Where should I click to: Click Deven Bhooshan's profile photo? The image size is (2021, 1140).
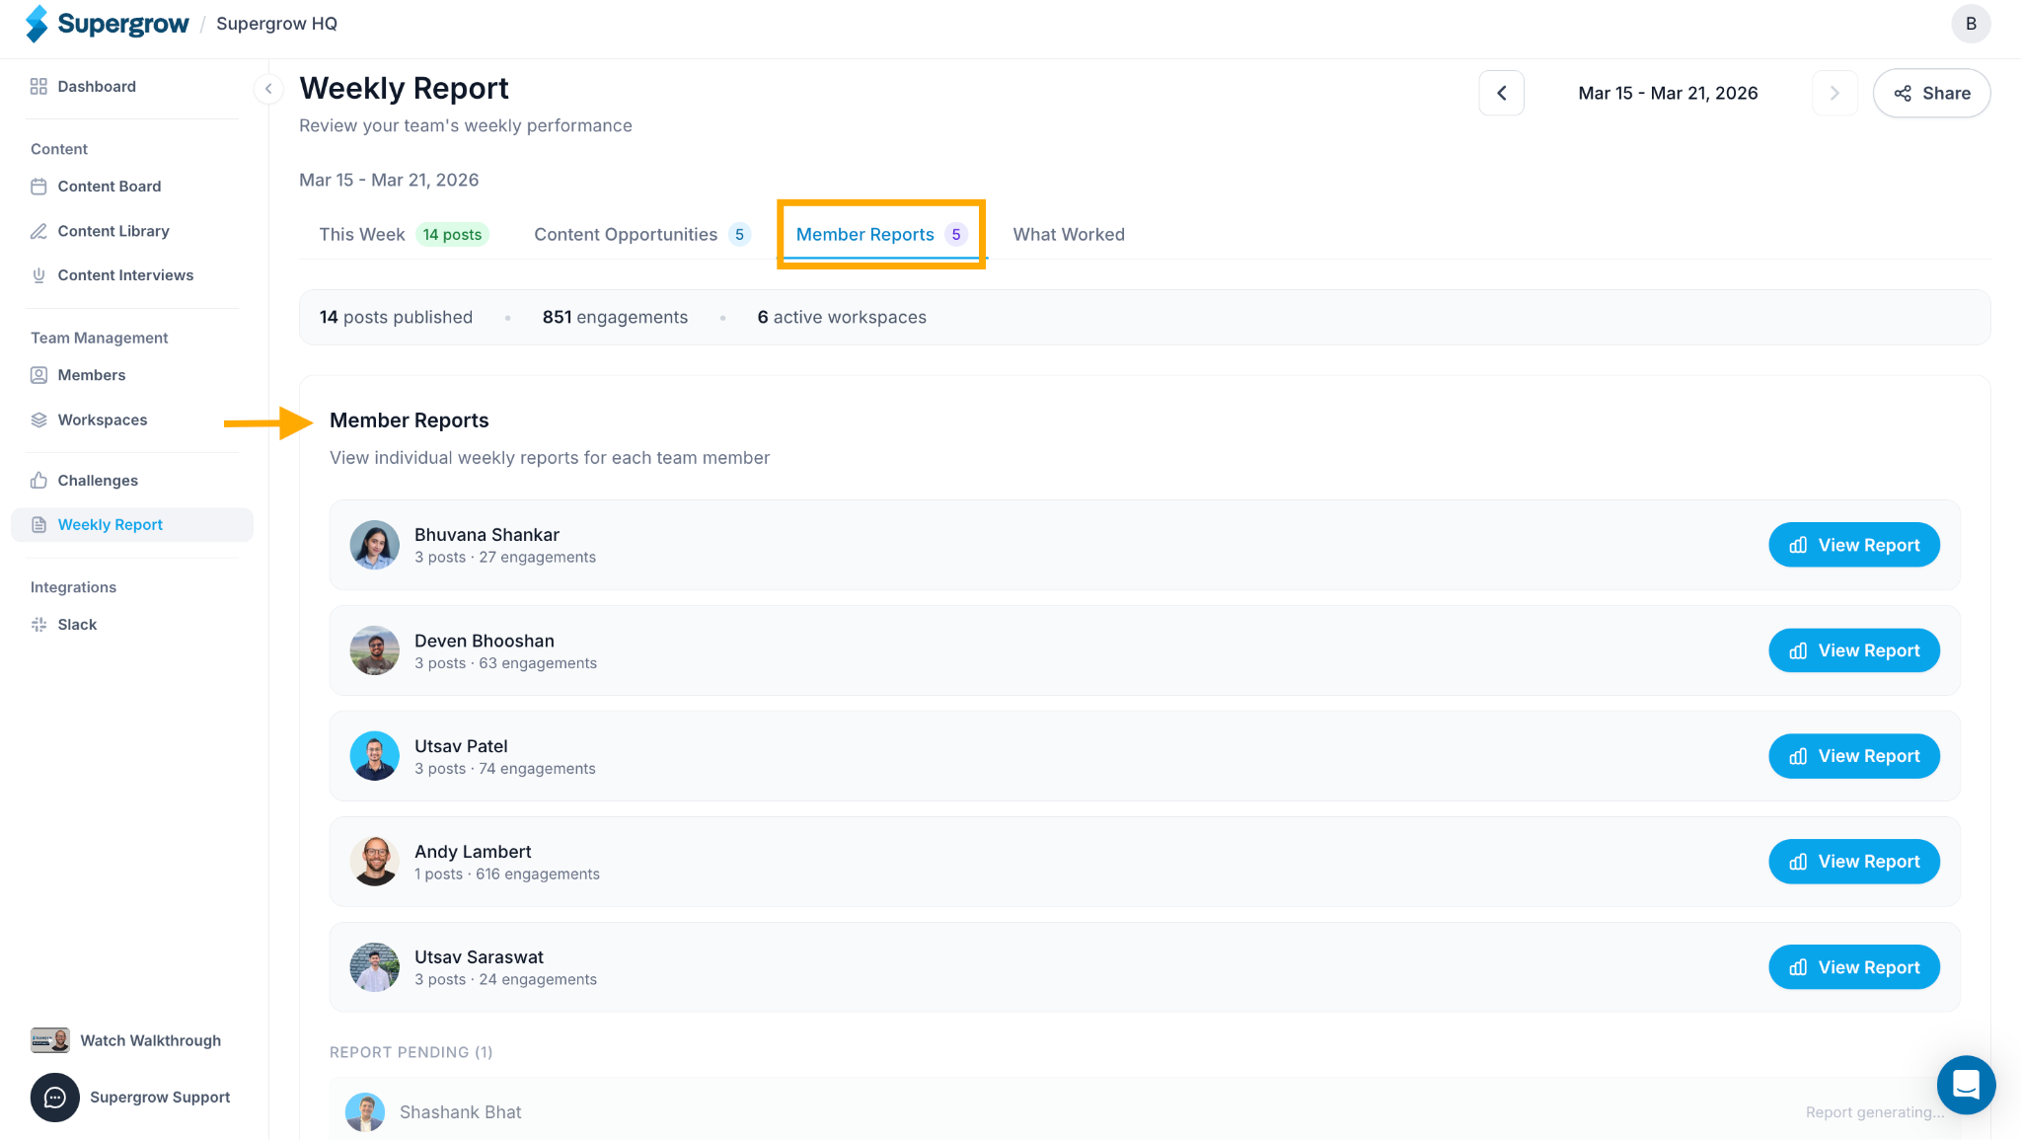[375, 650]
